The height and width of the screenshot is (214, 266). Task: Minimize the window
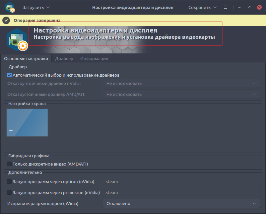(239, 7)
